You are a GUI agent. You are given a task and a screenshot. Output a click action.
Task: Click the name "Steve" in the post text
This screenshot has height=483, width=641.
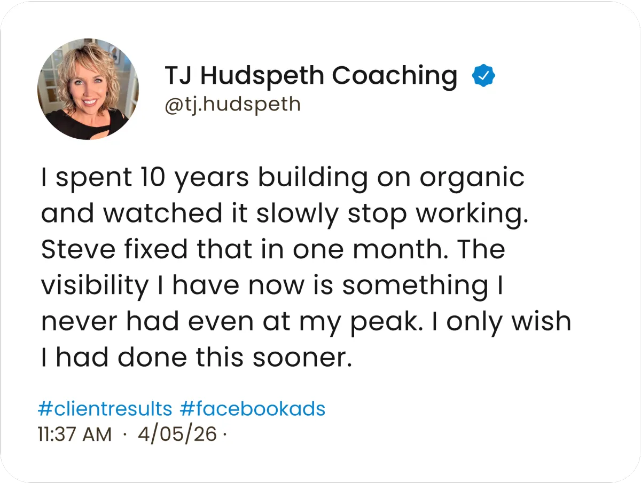click(72, 250)
